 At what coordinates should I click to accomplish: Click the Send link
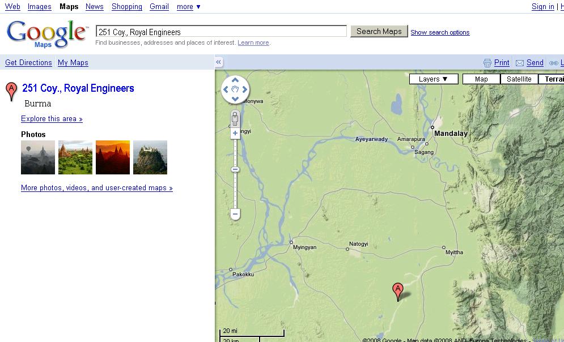pyautogui.click(x=535, y=62)
